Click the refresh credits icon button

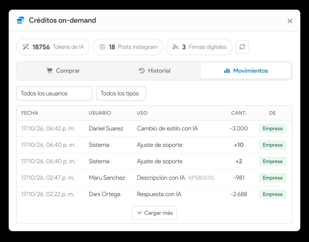(x=242, y=47)
